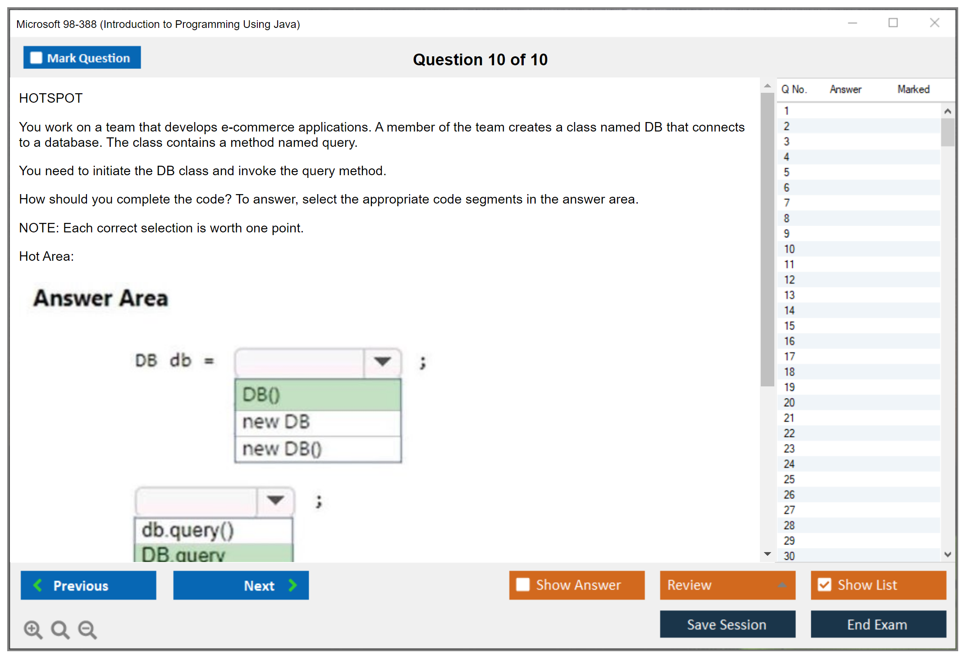This screenshot has width=969, height=662.
Task: Click the question pane vertical scrollbar thumb
Action: coord(767,239)
